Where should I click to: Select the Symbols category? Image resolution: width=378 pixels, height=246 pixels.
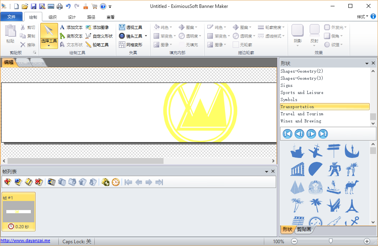coord(325,100)
